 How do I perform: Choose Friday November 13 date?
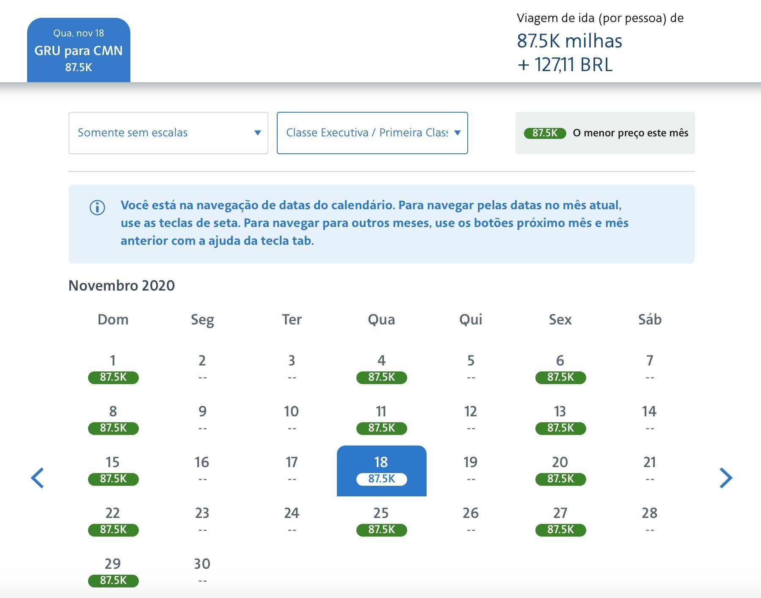pos(560,419)
